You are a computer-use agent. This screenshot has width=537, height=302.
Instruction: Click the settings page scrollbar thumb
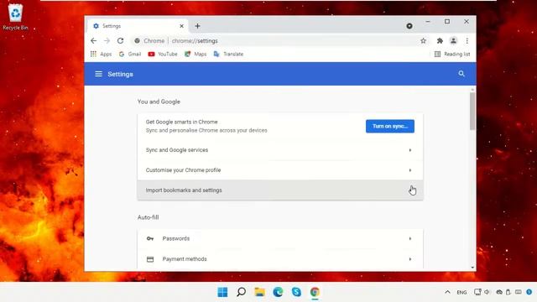click(472, 112)
